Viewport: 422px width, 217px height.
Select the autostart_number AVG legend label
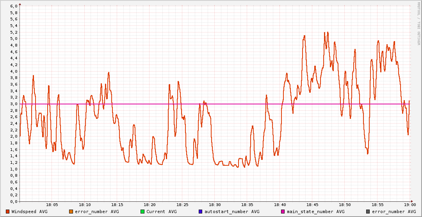(x=232, y=212)
